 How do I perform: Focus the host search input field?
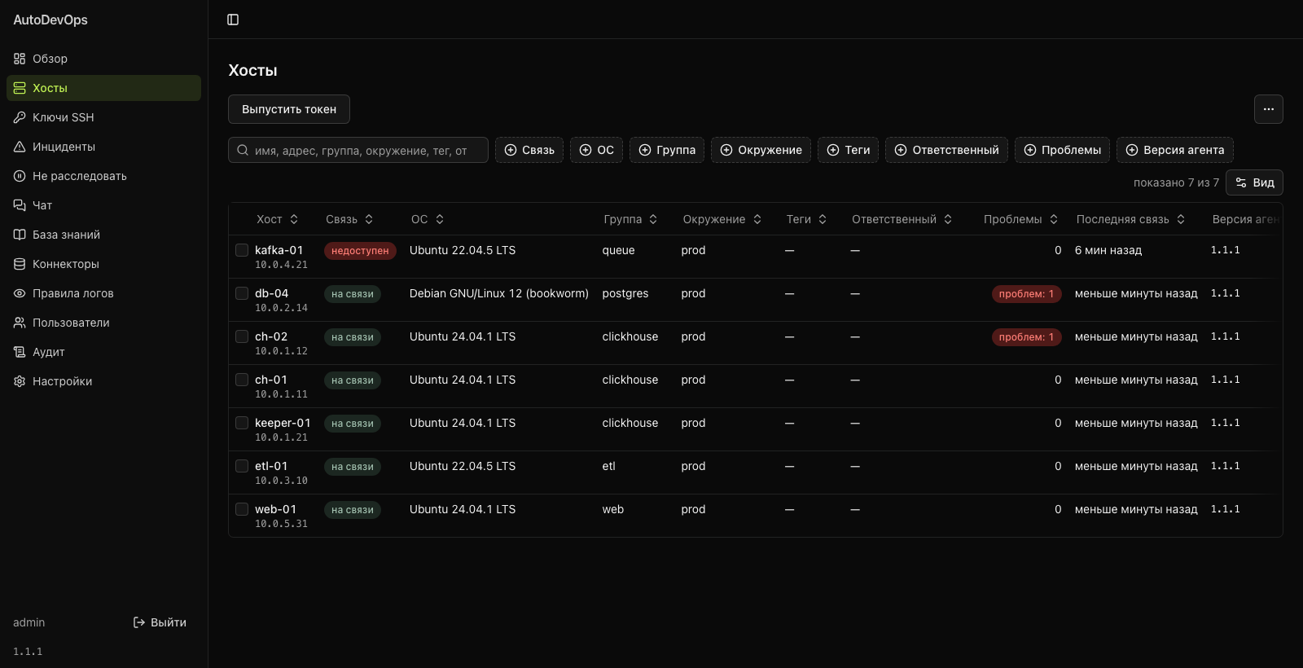(358, 150)
